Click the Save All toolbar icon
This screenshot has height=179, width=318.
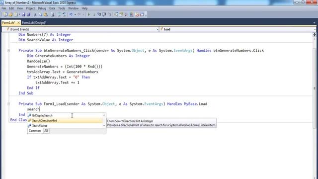pos(29,14)
